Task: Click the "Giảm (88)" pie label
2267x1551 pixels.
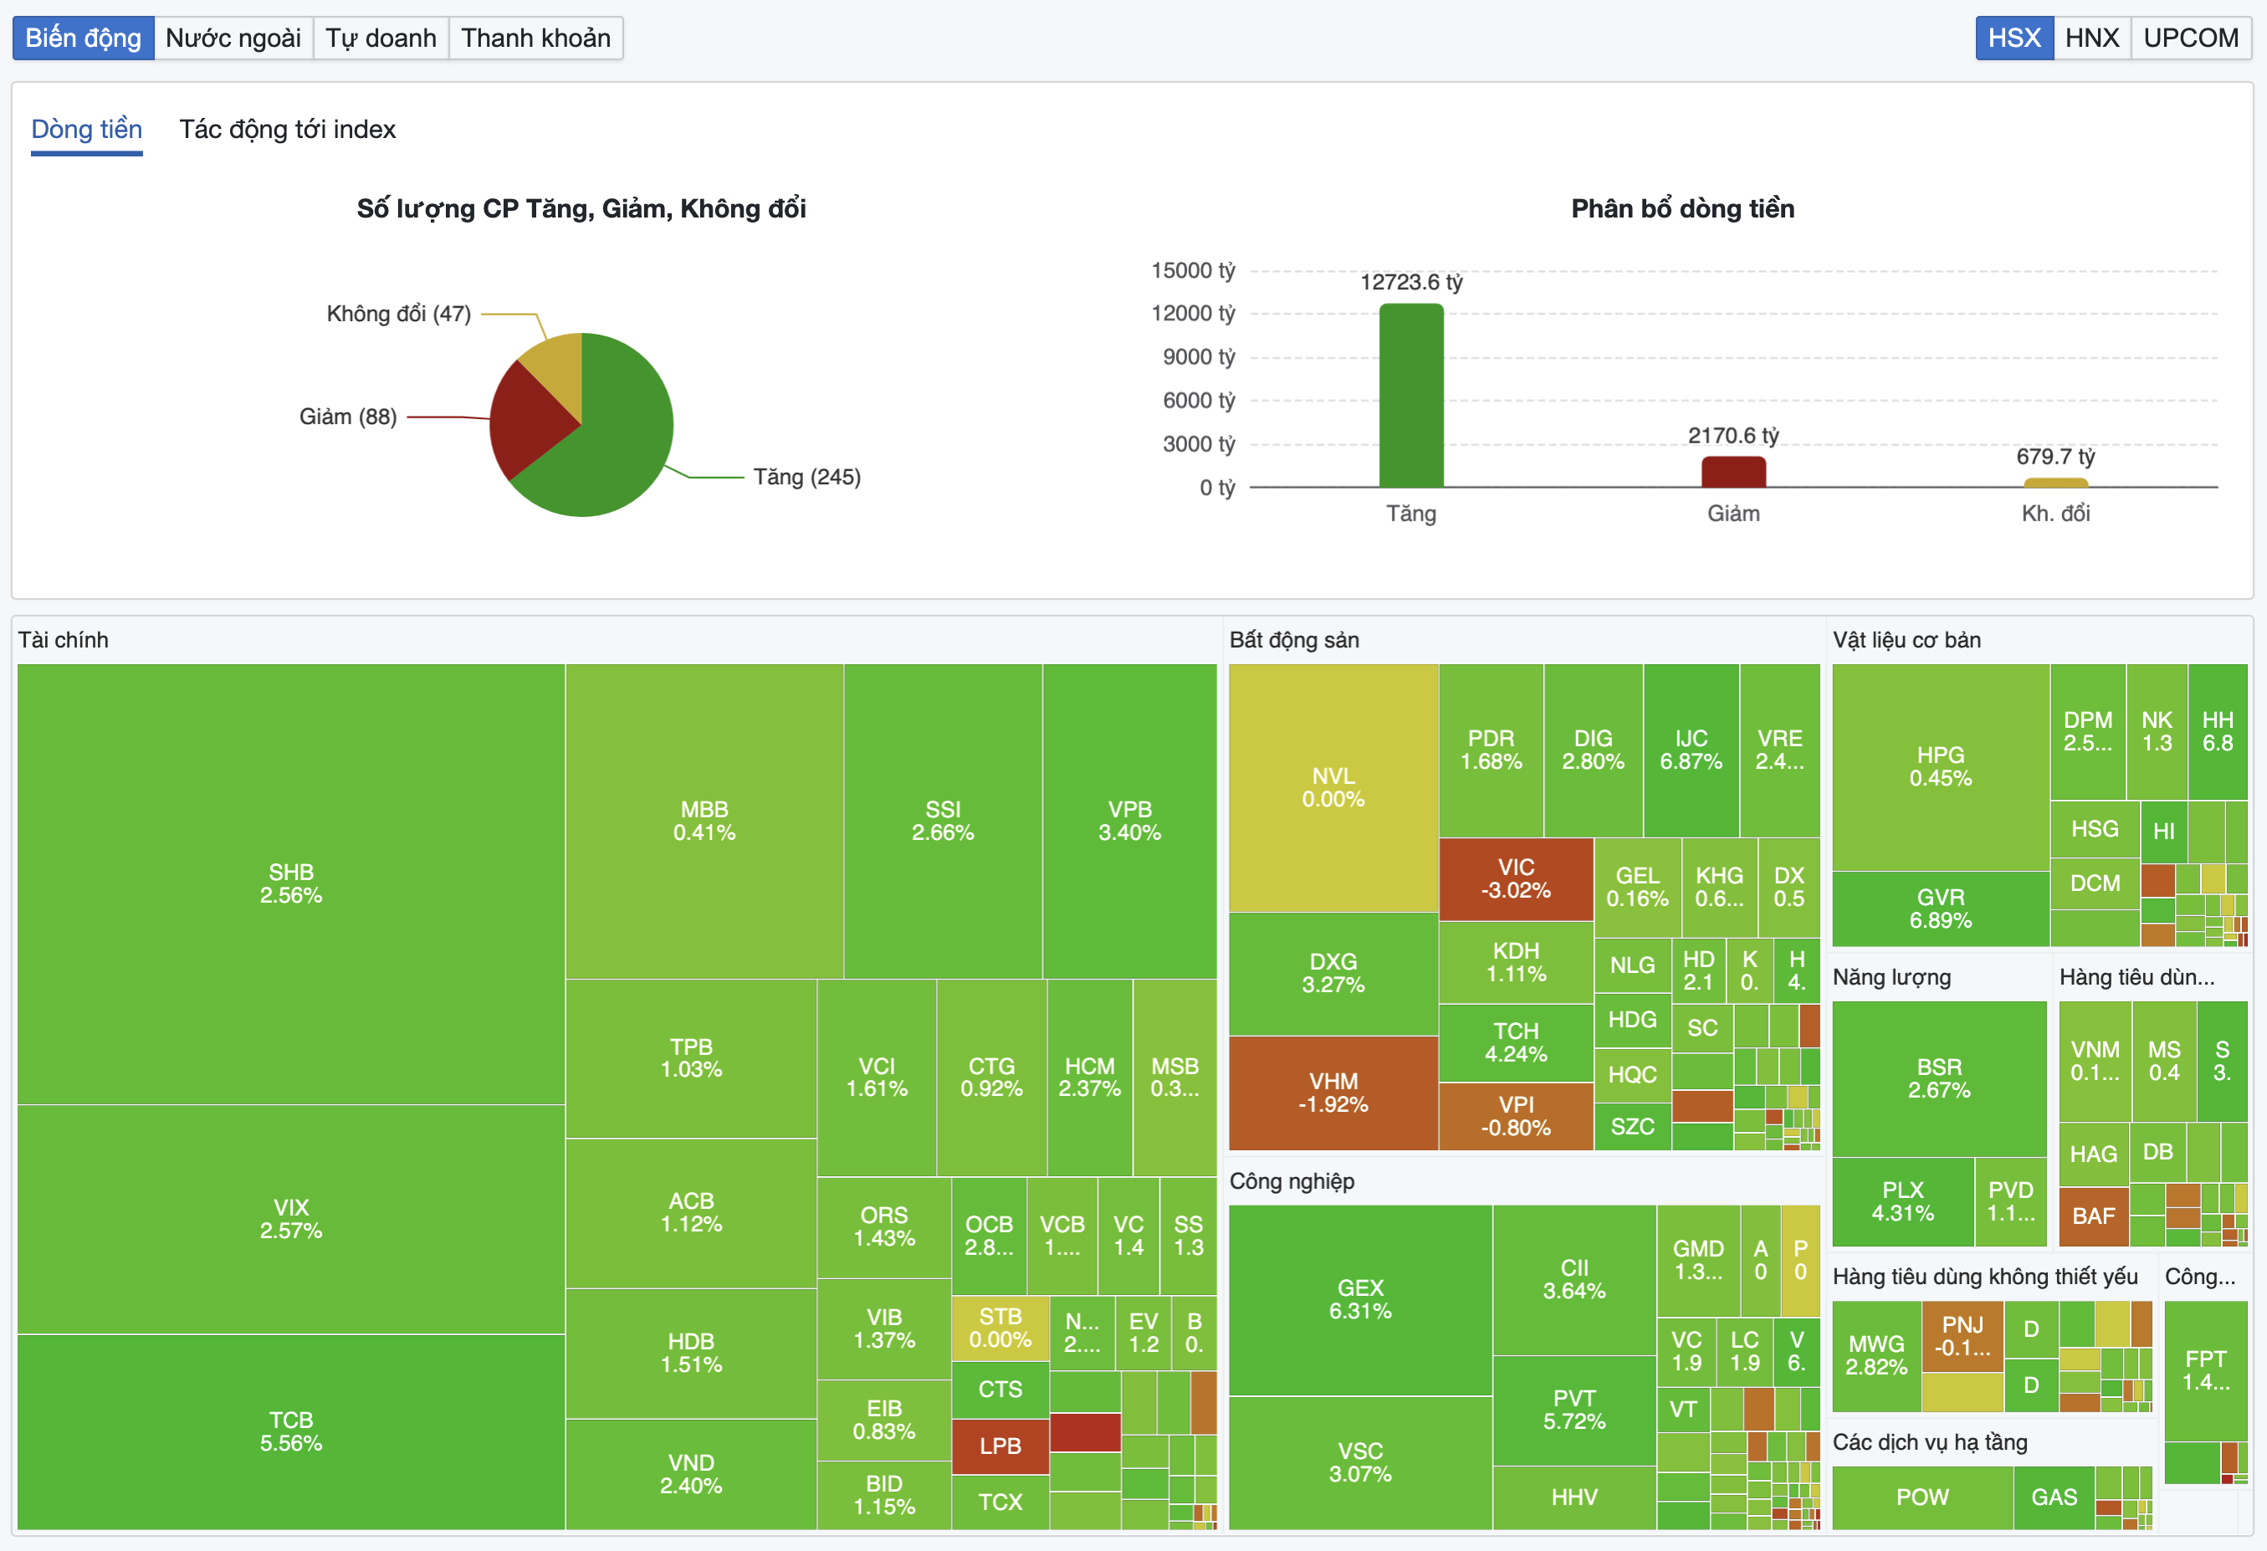Action: click(348, 417)
